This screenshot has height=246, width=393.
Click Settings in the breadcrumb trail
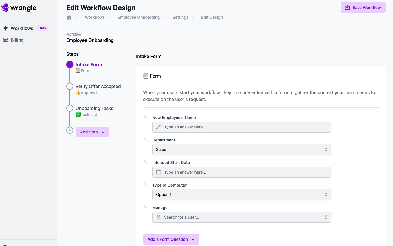[180, 17]
